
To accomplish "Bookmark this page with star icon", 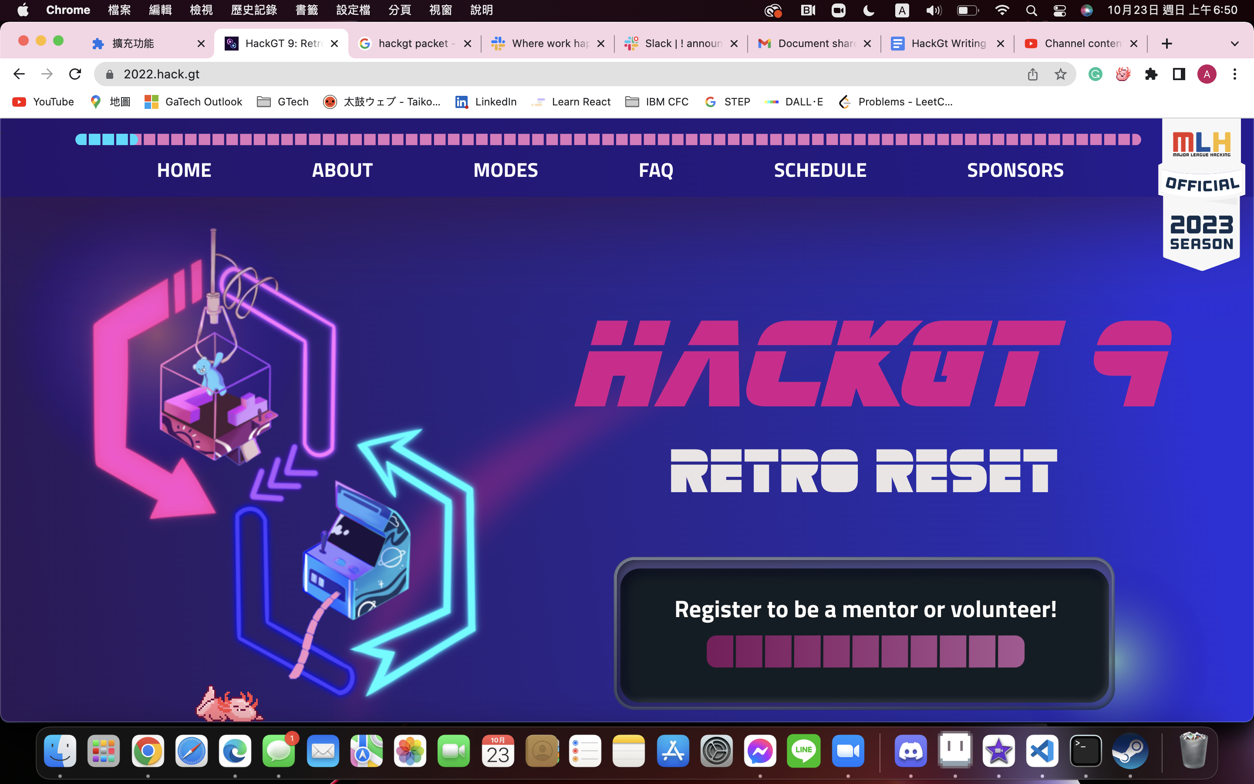I will pos(1060,74).
